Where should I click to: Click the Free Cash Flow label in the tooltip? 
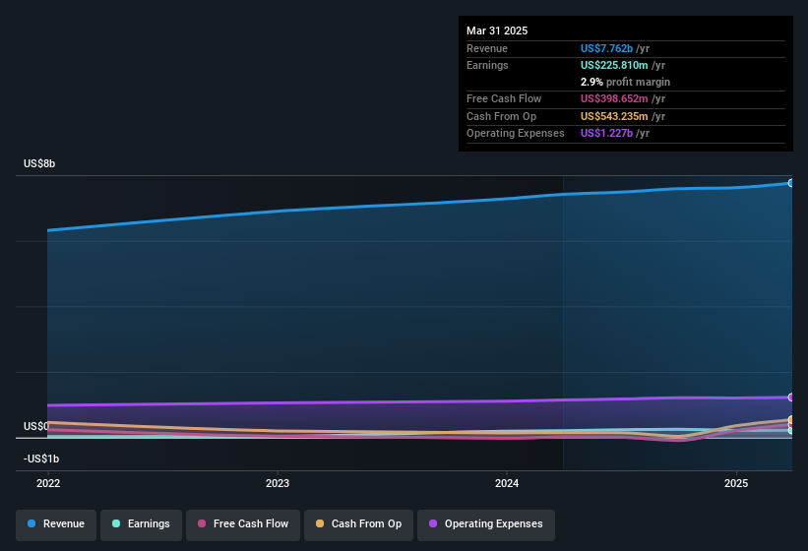coord(504,98)
